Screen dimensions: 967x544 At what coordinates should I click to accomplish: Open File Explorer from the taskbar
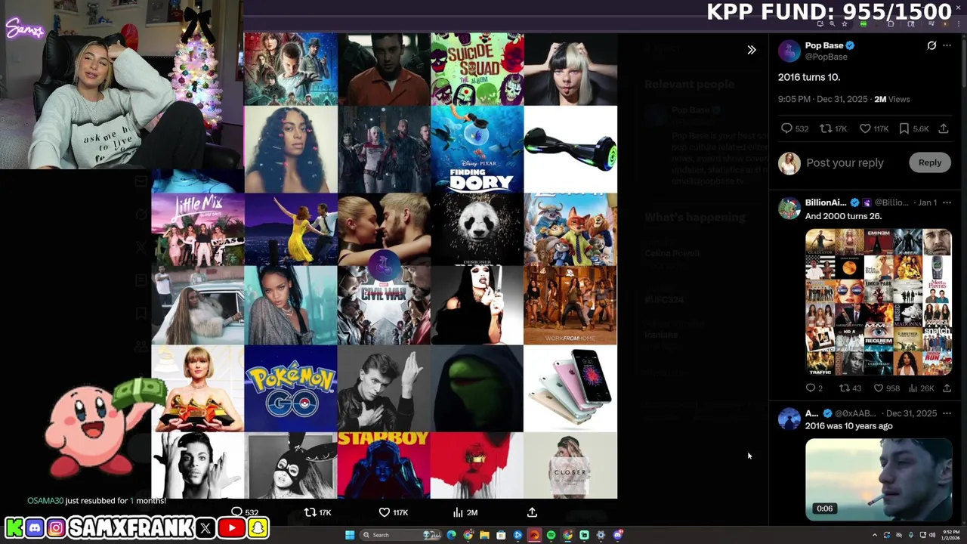click(484, 535)
